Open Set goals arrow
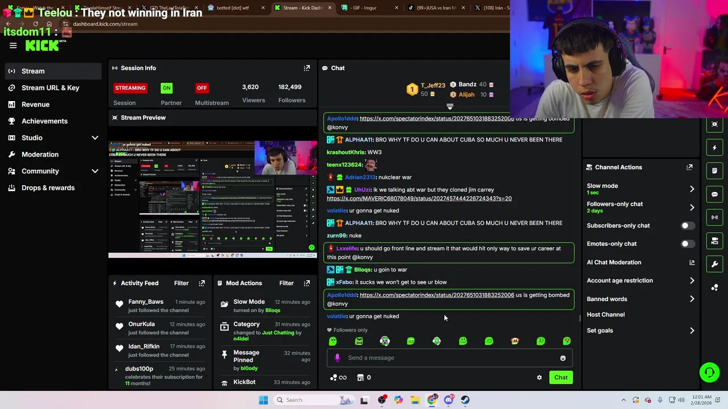Screen dimensions: 728x409 [x=692, y=331]
